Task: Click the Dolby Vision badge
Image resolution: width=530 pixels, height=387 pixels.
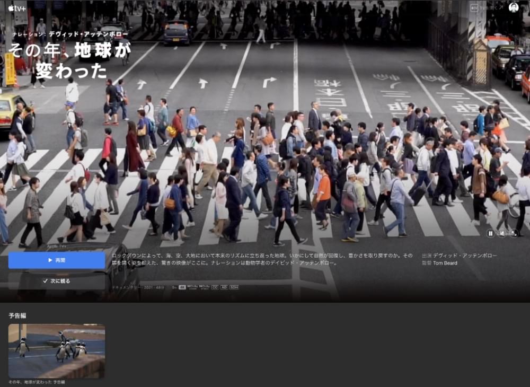Action: 192,287
